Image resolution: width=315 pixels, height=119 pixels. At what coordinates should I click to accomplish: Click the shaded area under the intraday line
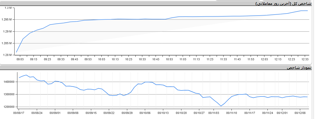(x=102, y=31)
